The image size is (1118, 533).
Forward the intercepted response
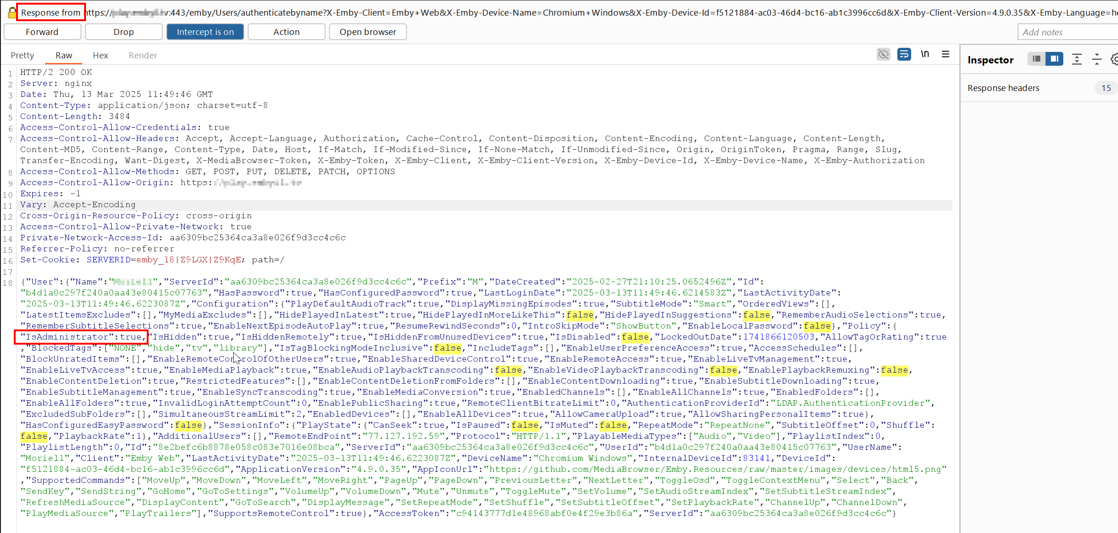[42, 32]
